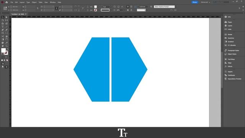The height and width of the screenshot is (138, 245).
Task: Open the Layout menu
Action: click(x=22, y=2)
